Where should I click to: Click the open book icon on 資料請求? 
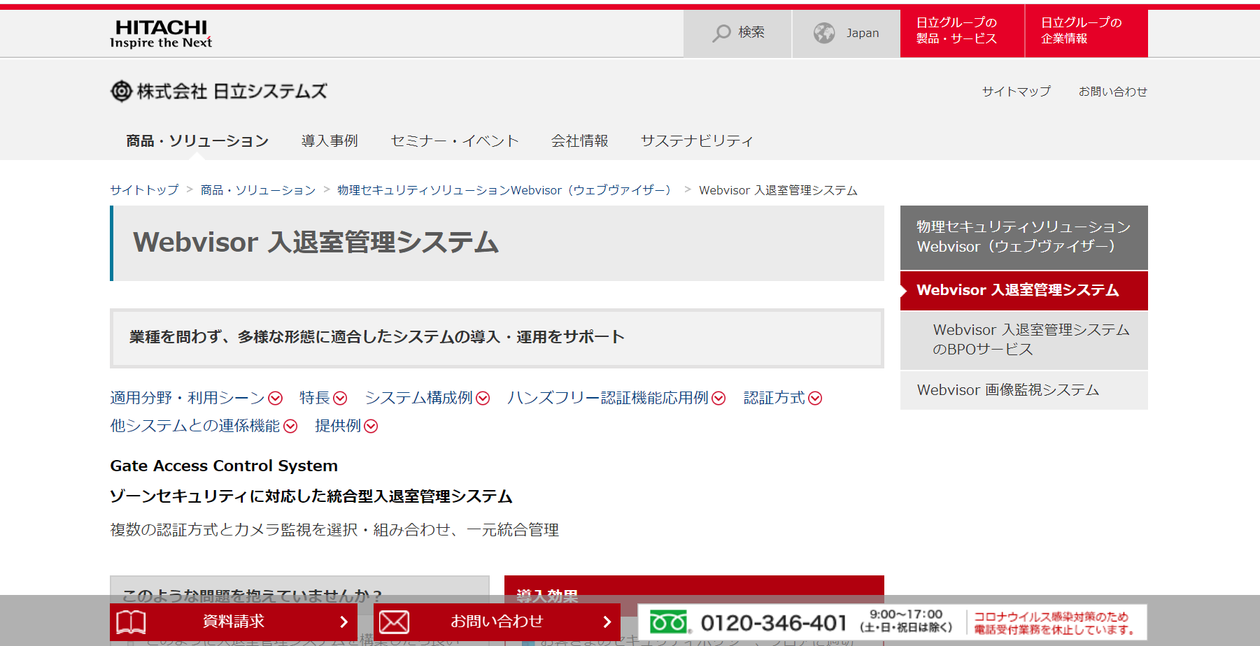coord(131,622)
